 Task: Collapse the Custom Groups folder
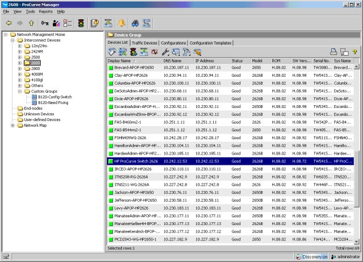[20, 90]
